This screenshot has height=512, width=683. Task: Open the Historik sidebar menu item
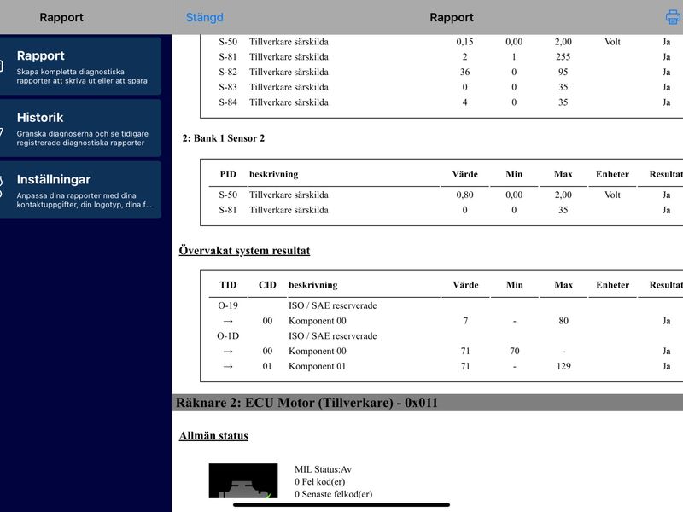80,128
